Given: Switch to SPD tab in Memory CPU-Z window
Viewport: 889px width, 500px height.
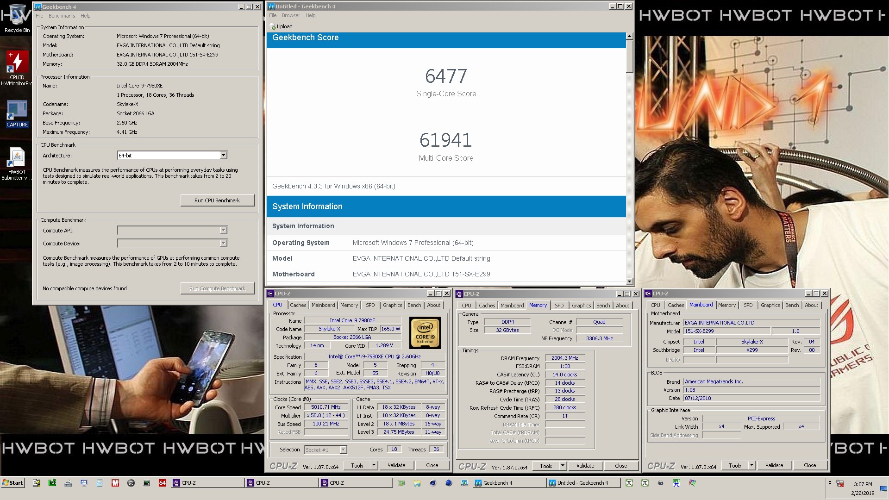Looking at the screenshot, I should pos(559,306).
